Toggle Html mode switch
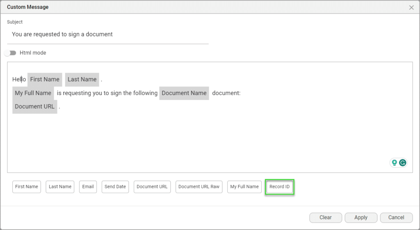 [10, 53]
